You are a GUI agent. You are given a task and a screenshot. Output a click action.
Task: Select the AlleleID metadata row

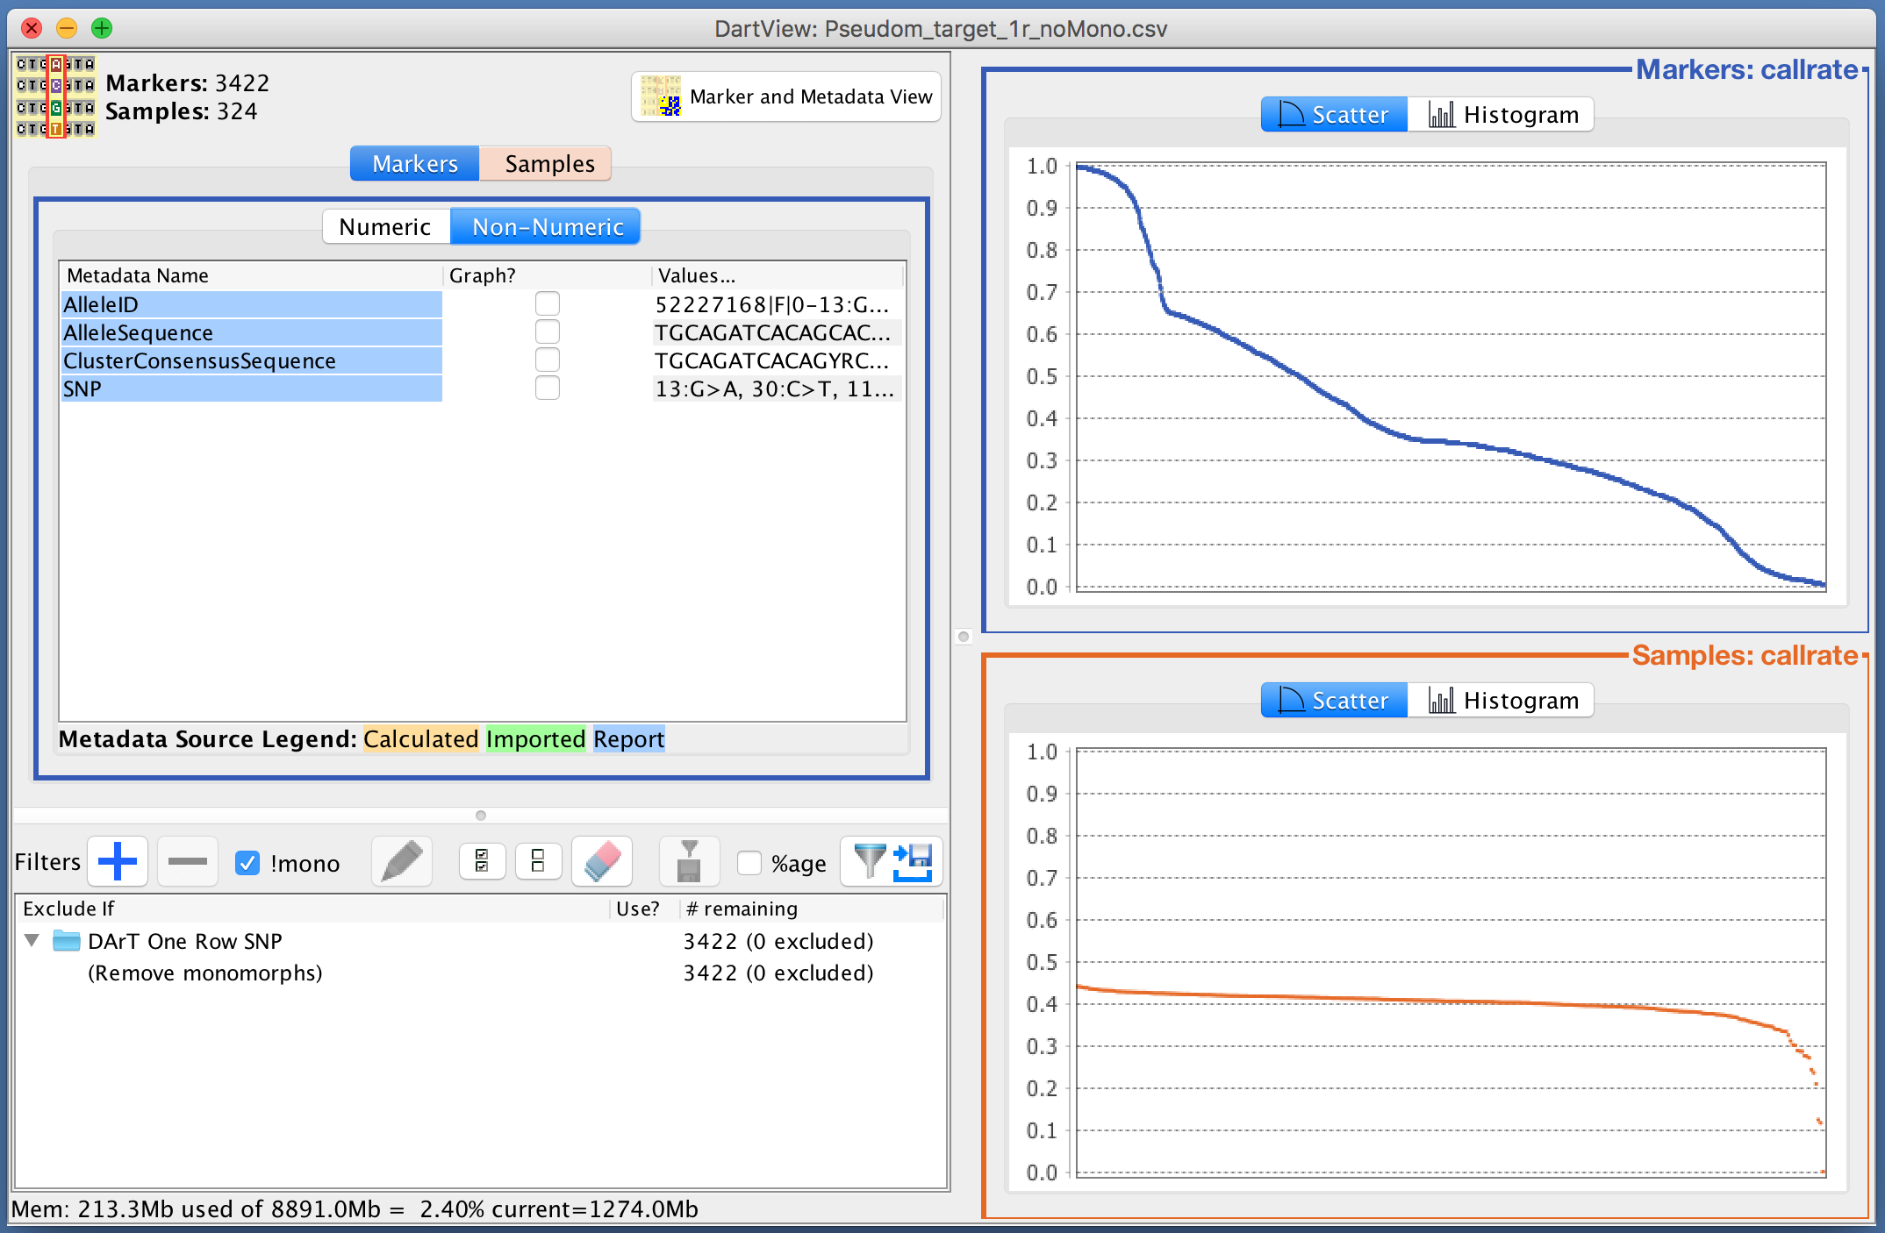[x=482, y=304]
